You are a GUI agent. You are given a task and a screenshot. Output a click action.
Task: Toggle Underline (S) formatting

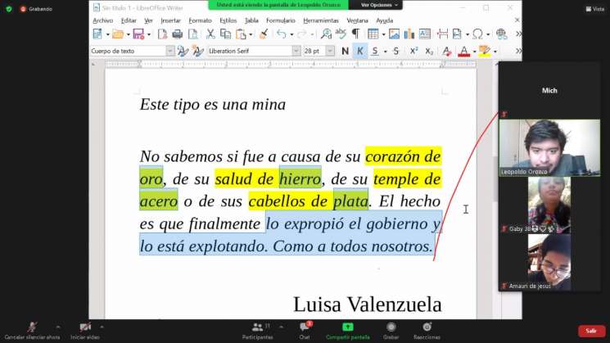pos(375,51)
